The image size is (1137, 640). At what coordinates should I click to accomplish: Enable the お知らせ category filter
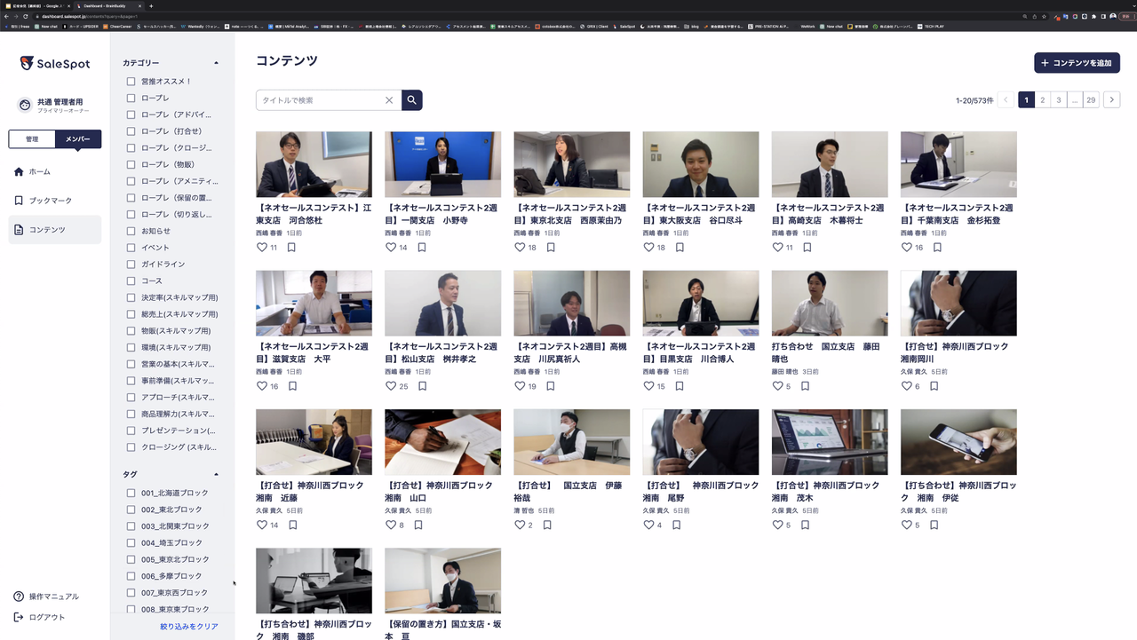(x=131, y=231)
